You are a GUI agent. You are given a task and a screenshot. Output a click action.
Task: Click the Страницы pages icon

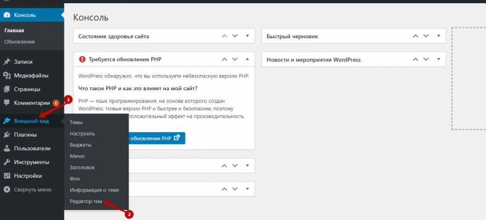click(7, 89)
